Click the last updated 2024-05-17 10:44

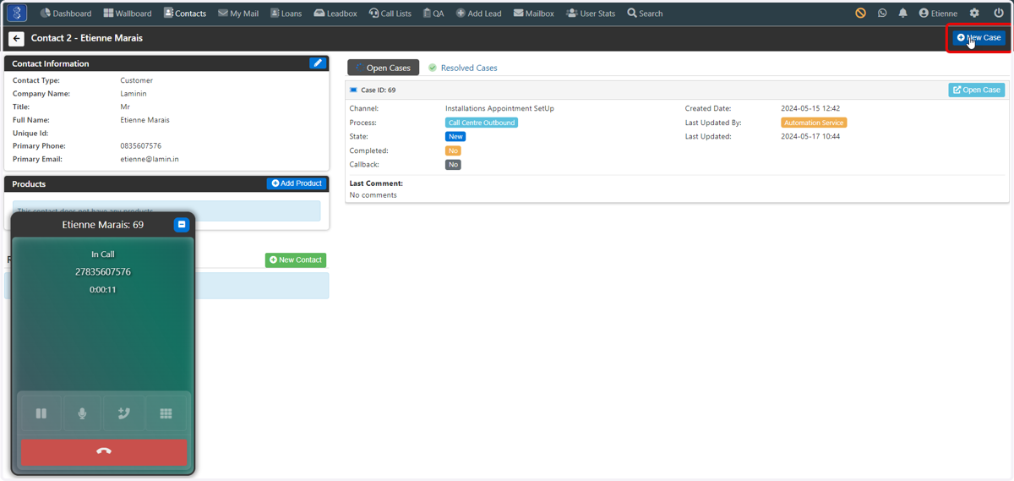point(810,136)
